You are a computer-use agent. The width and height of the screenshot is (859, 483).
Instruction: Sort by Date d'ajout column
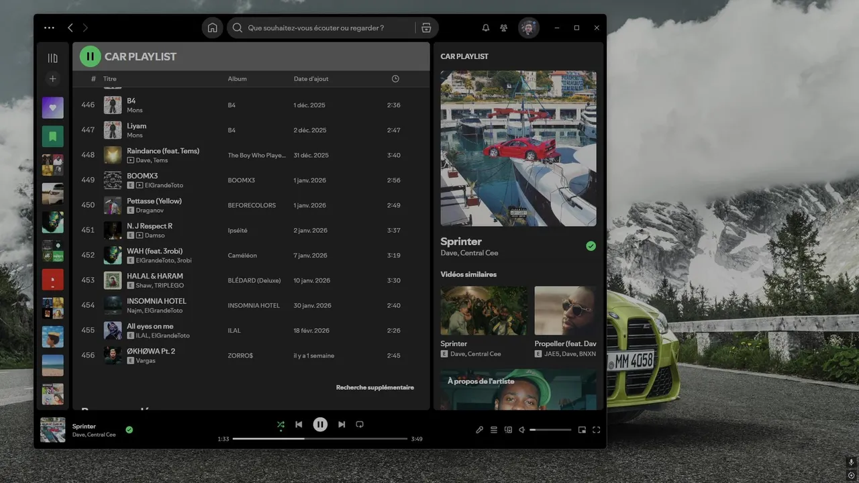pos(311,78)
